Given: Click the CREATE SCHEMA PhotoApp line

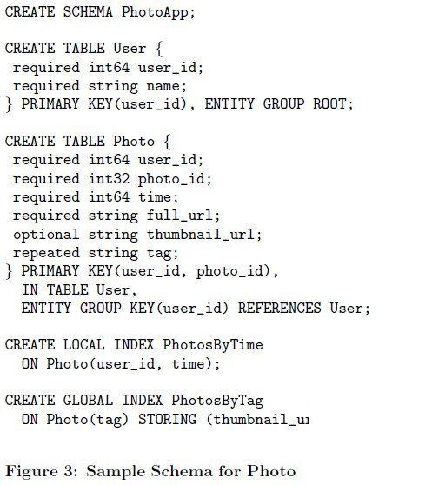Looking at the screenshot, I should pyautogui.click(x=100, y=12).
